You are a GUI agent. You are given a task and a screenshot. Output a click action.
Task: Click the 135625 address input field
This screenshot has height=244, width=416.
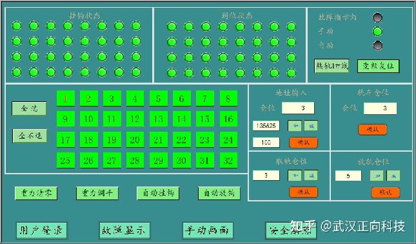click(266, 125)
